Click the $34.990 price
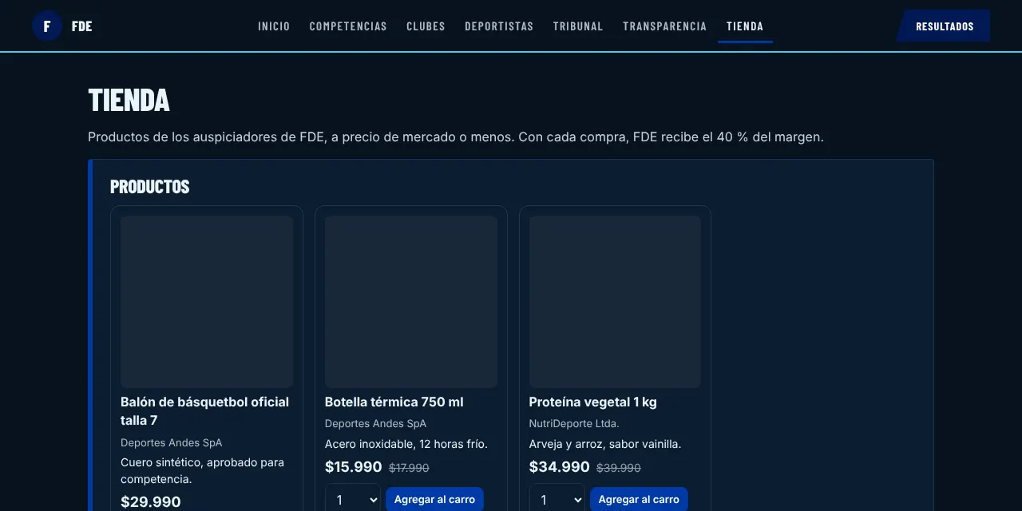 560,467
